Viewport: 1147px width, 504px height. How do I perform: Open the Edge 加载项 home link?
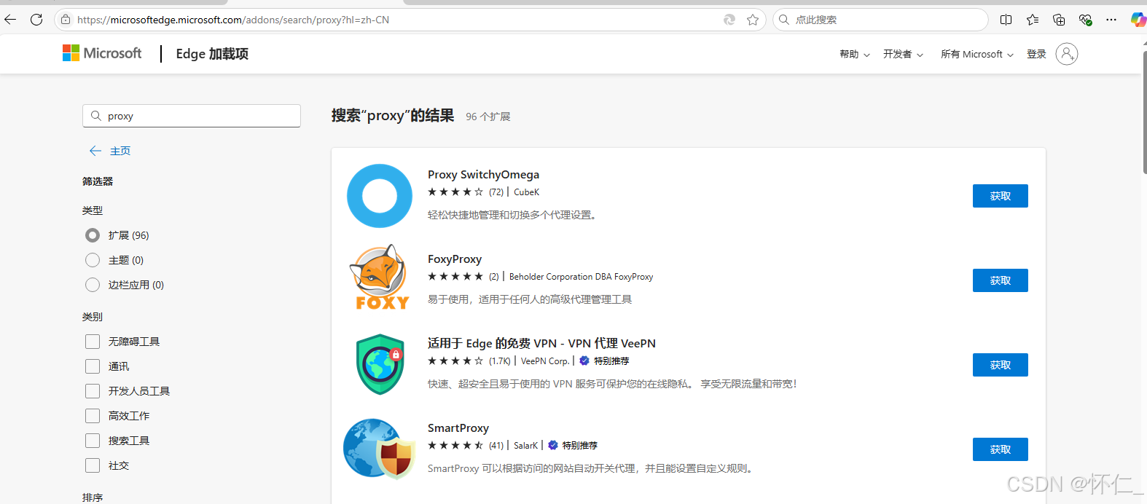(x=212, y=54)
